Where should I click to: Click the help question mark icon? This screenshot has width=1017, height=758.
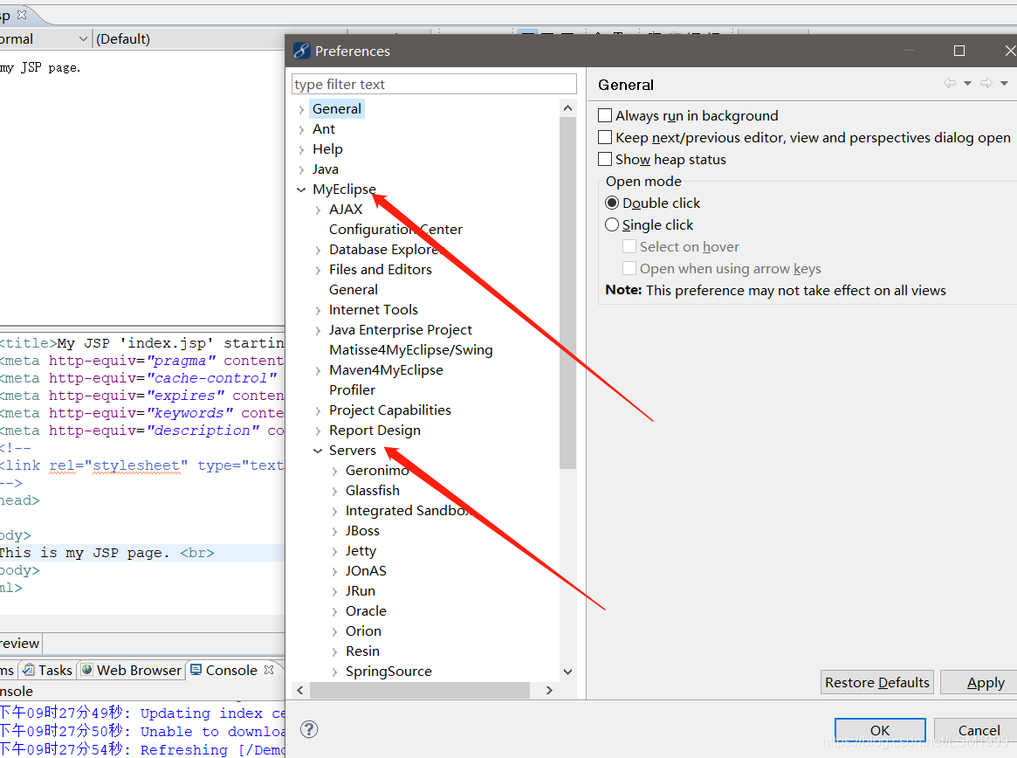coord(309,729)
